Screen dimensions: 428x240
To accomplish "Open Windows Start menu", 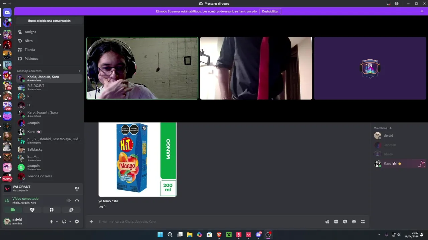I will pyautogui.click(x=160, y=235).
